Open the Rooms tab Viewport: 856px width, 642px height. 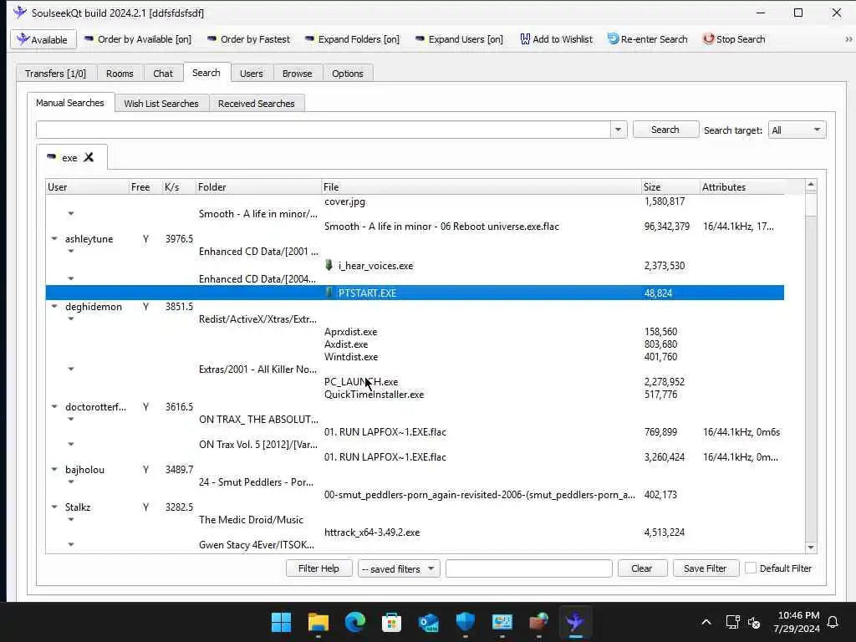[x=120, y=74]
